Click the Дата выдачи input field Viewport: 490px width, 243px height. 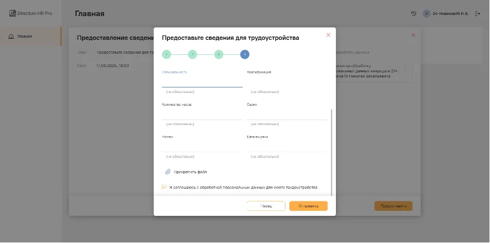tap(287, 146)
